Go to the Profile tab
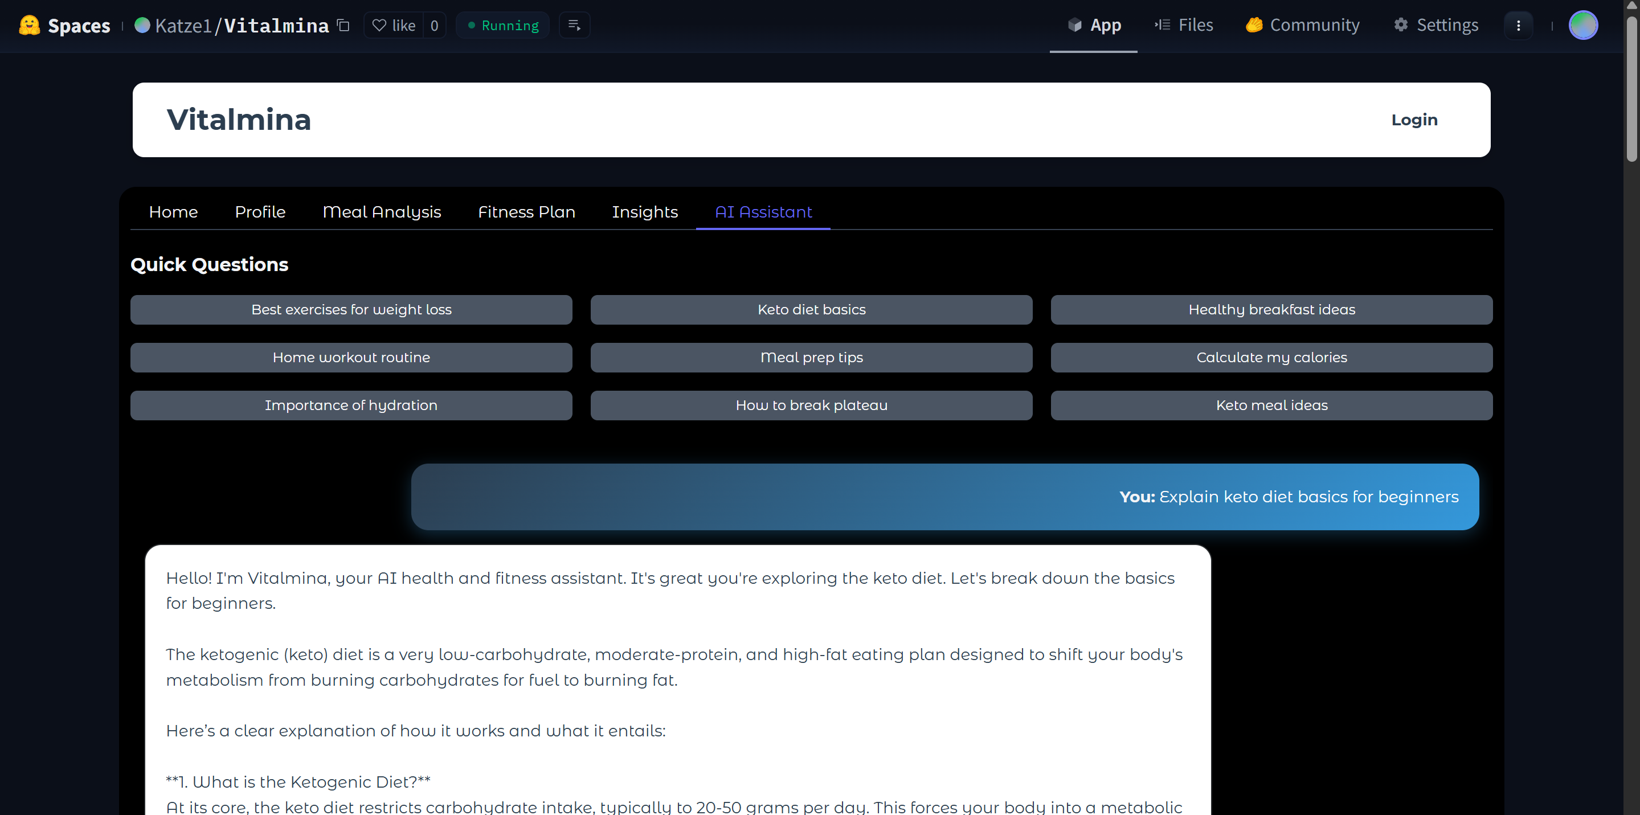Screen dimensions: 1640x815 click(260, 212)
